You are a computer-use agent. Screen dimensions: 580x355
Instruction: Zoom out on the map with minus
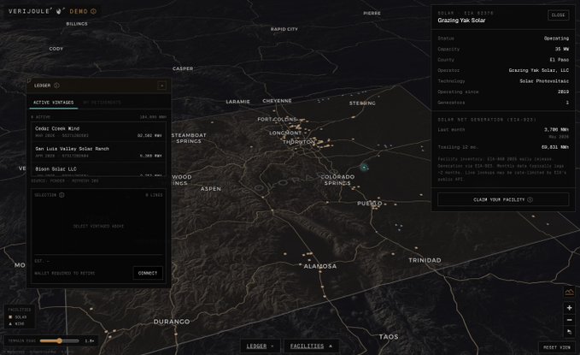569,320
